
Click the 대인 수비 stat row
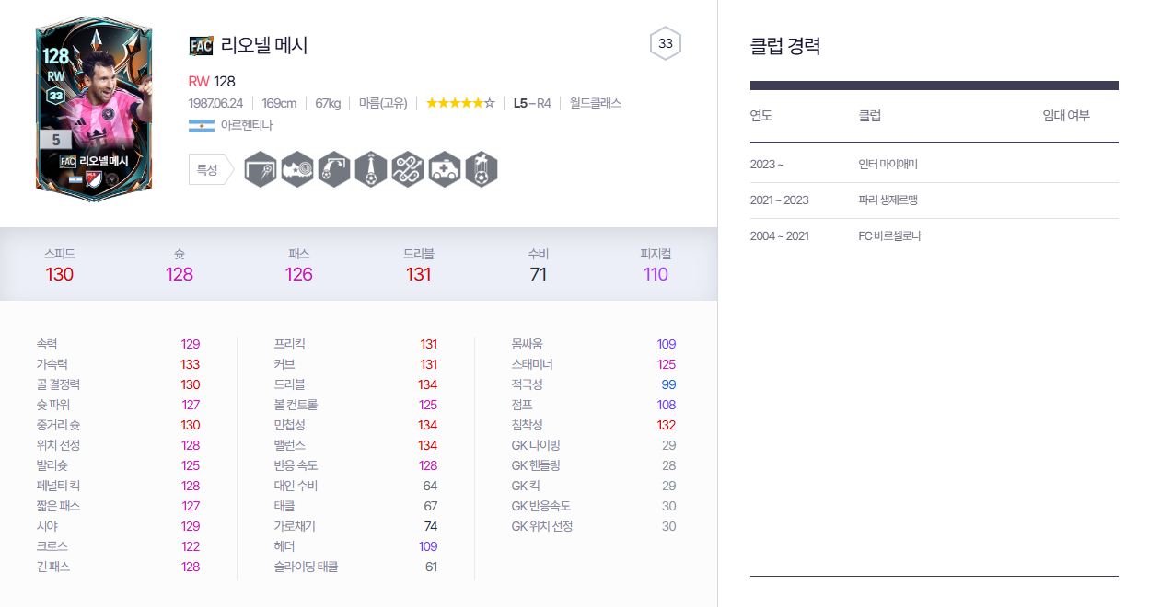point(355,486)
